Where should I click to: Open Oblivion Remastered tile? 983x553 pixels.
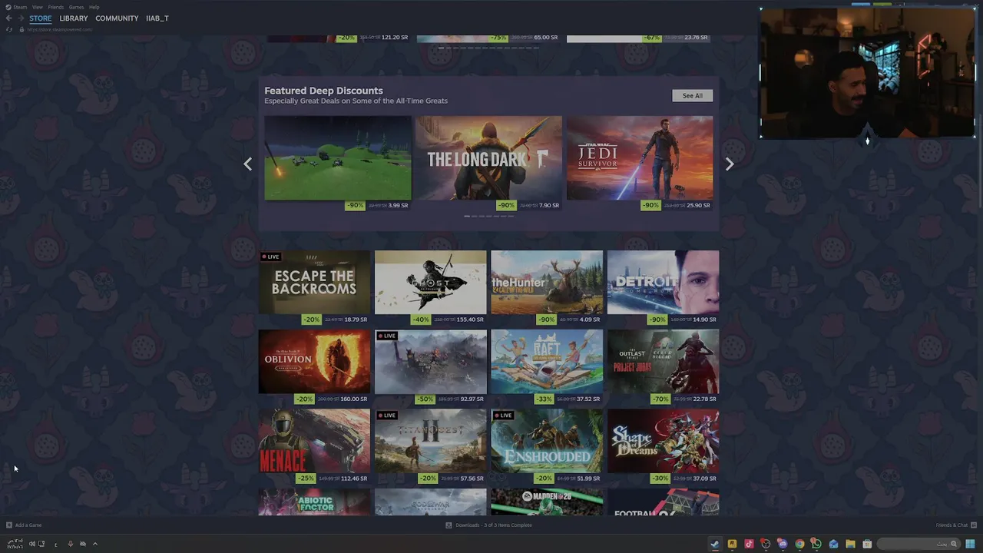click(x=314, y=362)
